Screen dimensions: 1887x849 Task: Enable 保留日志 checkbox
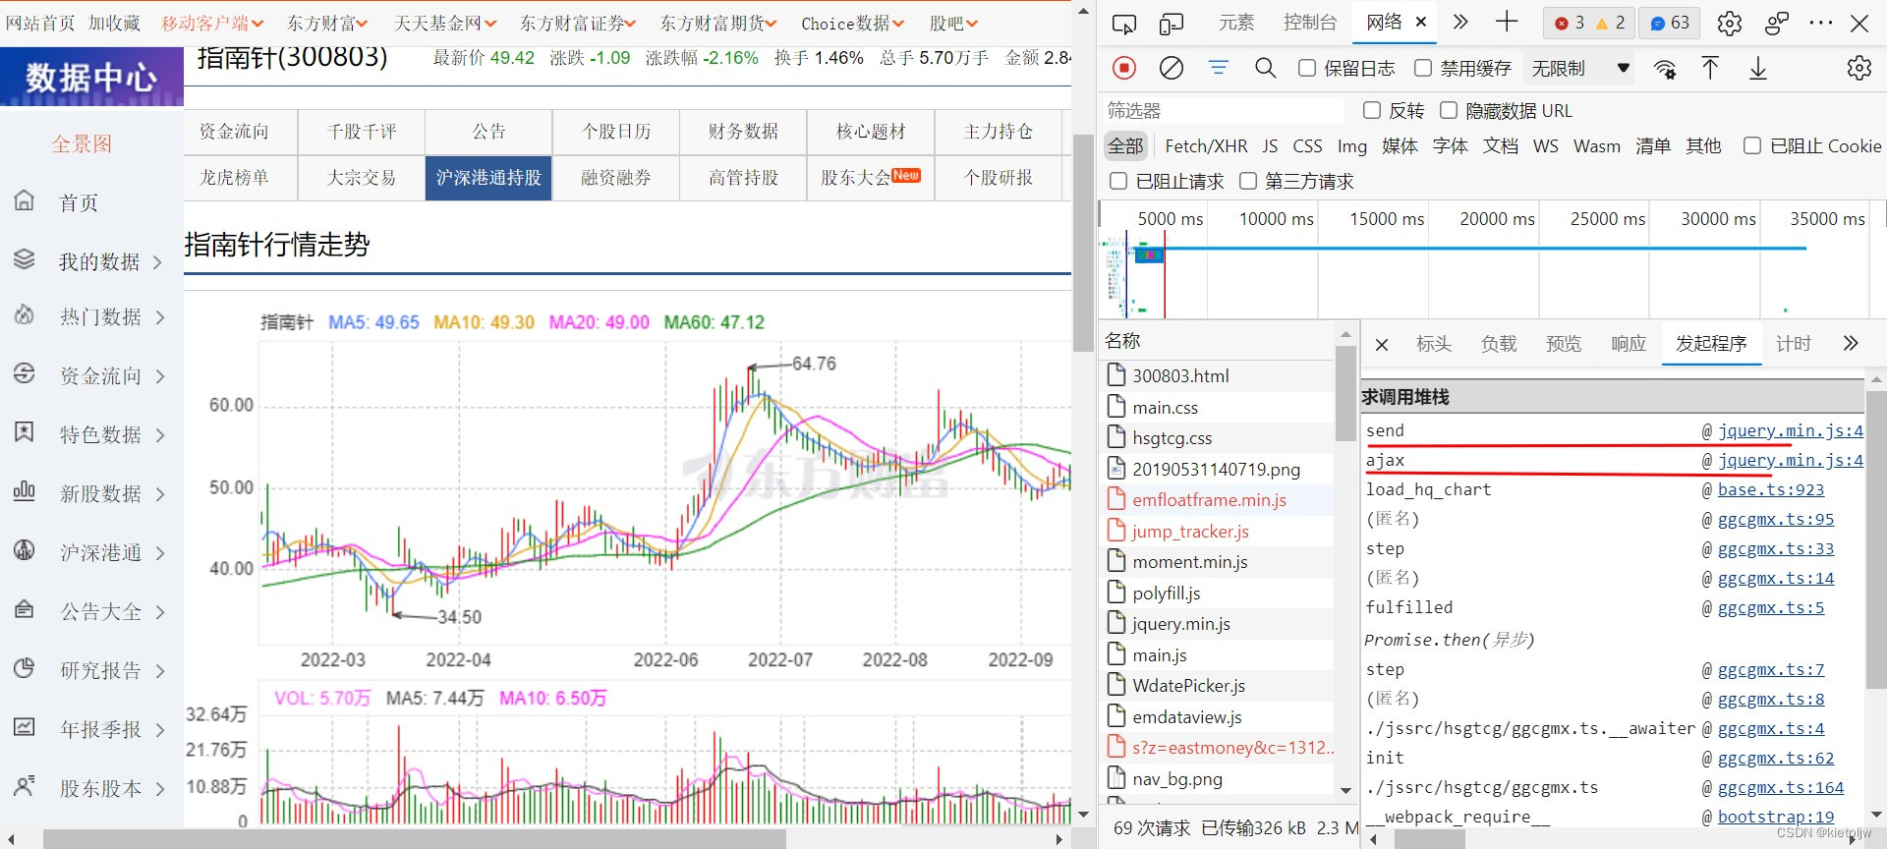(1307, 68)
